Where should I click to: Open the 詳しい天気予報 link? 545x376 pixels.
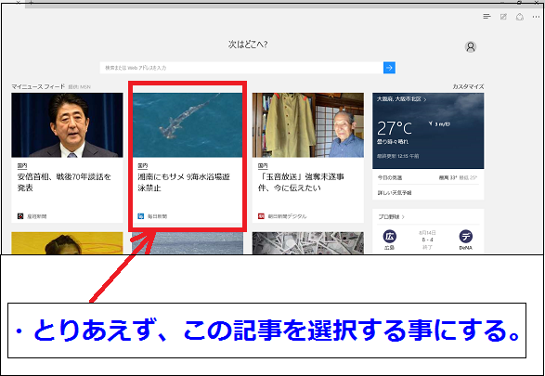pyautogui.click(x=395, y=192)
